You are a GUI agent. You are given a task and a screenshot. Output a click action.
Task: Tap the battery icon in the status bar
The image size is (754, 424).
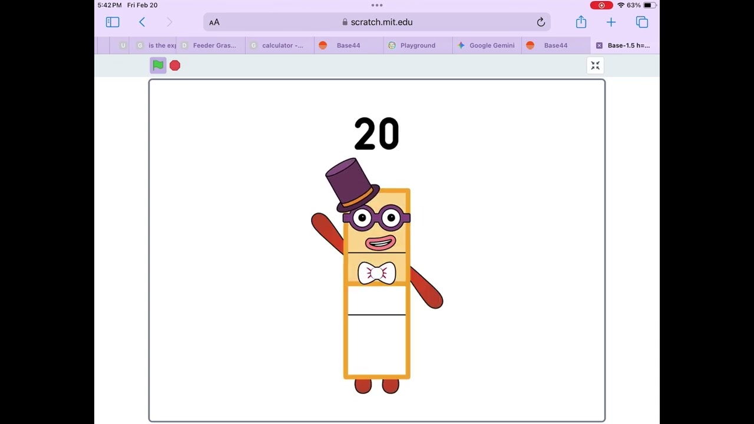click(x=649, y=5)
